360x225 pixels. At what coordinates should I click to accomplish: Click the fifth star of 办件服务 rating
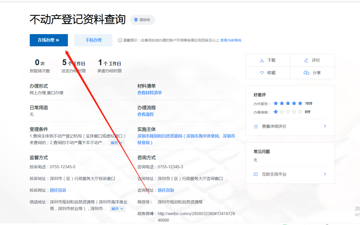point(300,103)
